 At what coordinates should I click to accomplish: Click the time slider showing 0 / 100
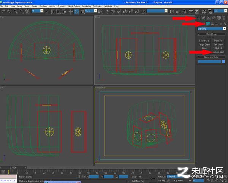(13, 167)
